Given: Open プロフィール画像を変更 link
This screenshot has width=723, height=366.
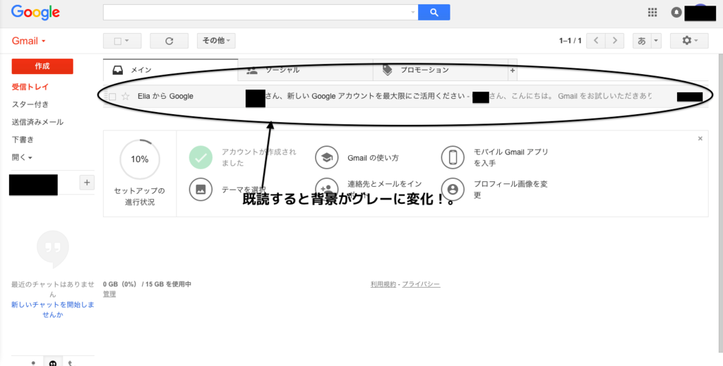Looking at the screenshot, I should (x=510, y=189).
